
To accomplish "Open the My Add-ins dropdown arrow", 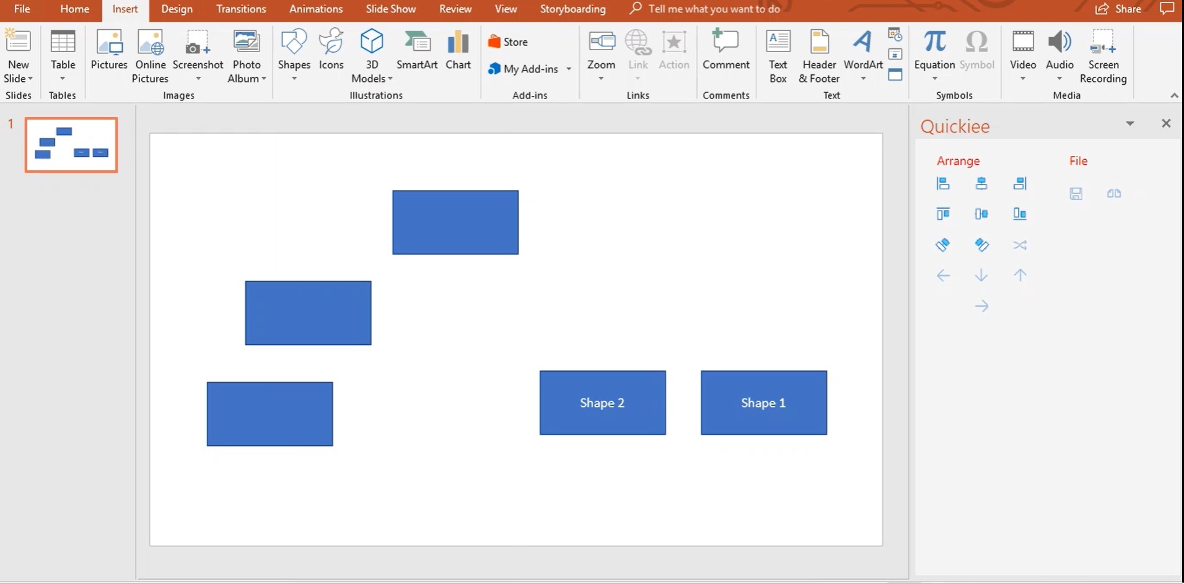I will 569,69.
